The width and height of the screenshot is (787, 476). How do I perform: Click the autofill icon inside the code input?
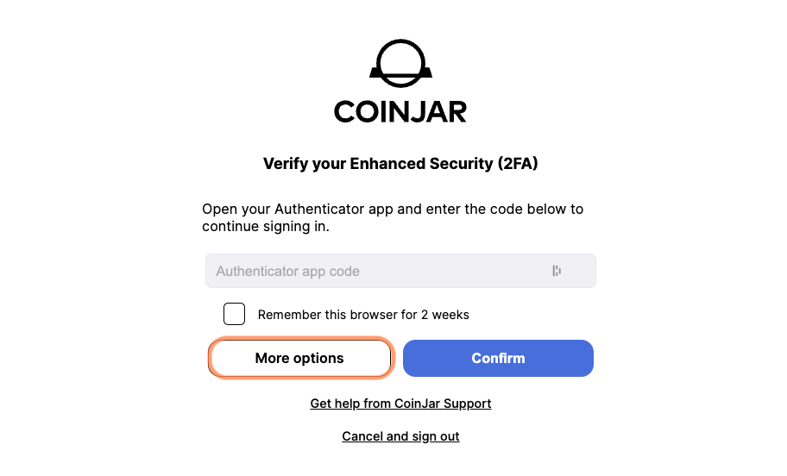point(557,271)
